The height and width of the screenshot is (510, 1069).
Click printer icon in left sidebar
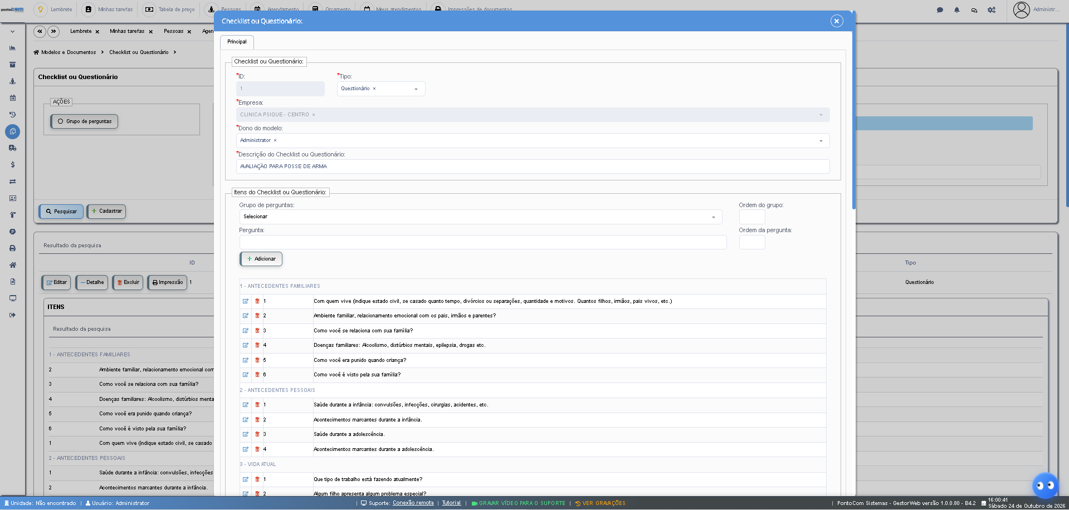(12, 248)
